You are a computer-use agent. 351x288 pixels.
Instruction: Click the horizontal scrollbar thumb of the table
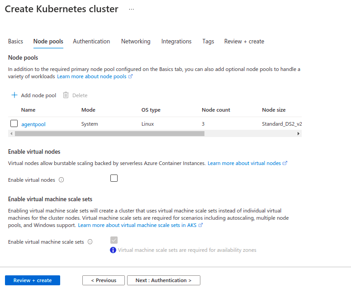click(x=109, y=133)
